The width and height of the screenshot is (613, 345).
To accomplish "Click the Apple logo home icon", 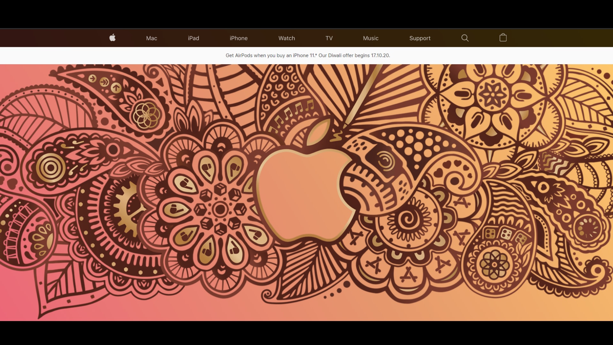I will pos(112,38).
